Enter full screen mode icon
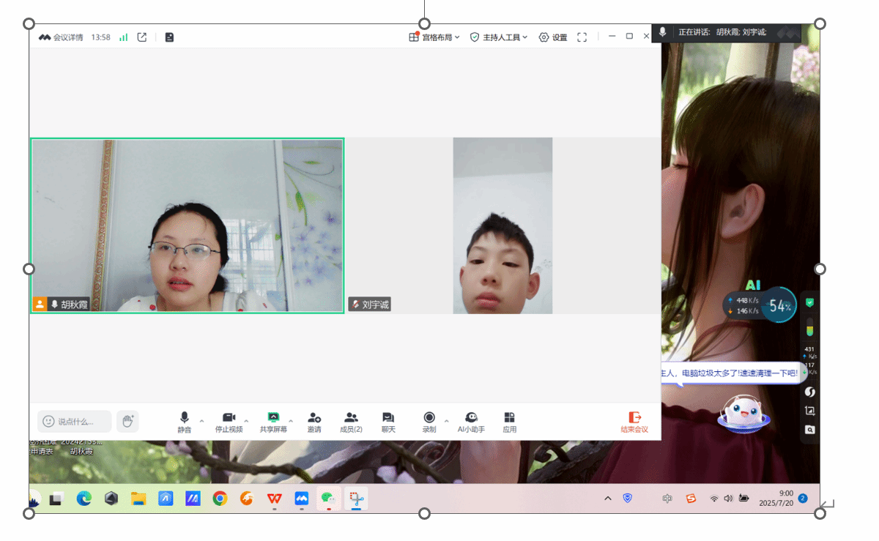Screen dimensions: 879x541 pyautogui.click(x=582, y=37)
